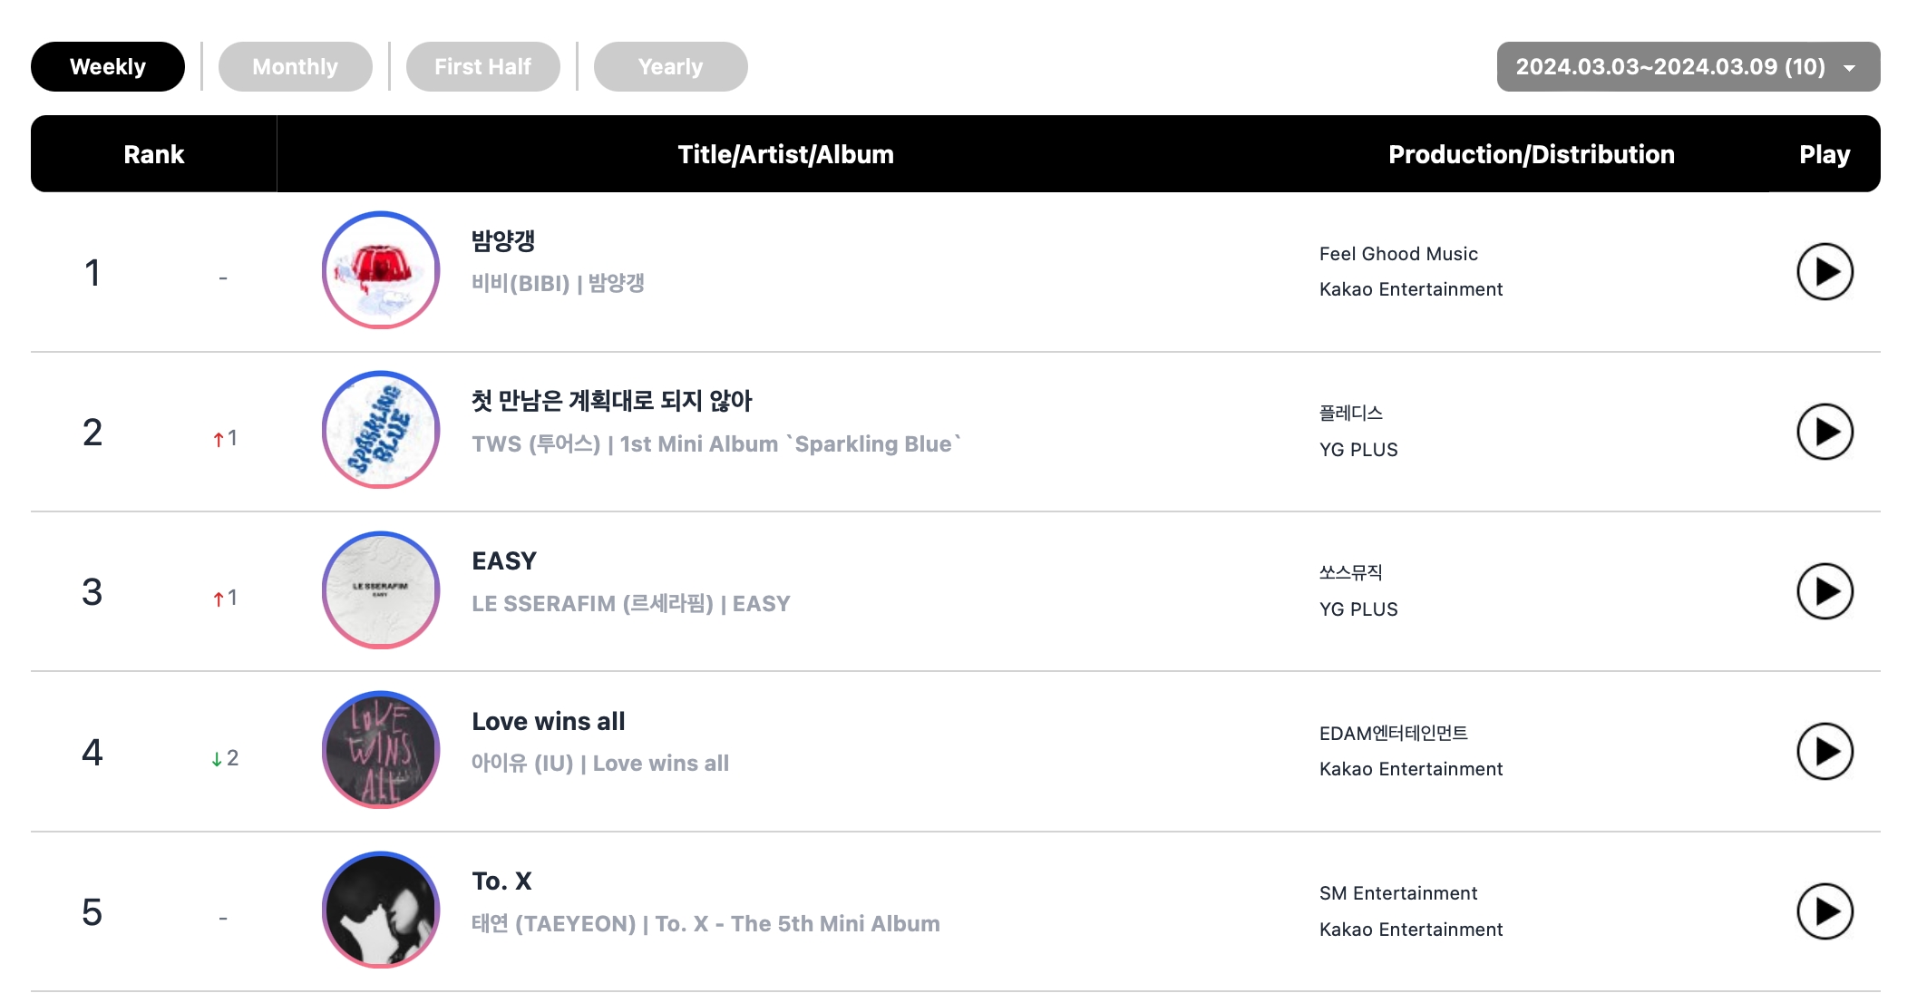Open the song title Love wins all
1917x1003 pixels.
pyautogui.click(x=548, y=721)
